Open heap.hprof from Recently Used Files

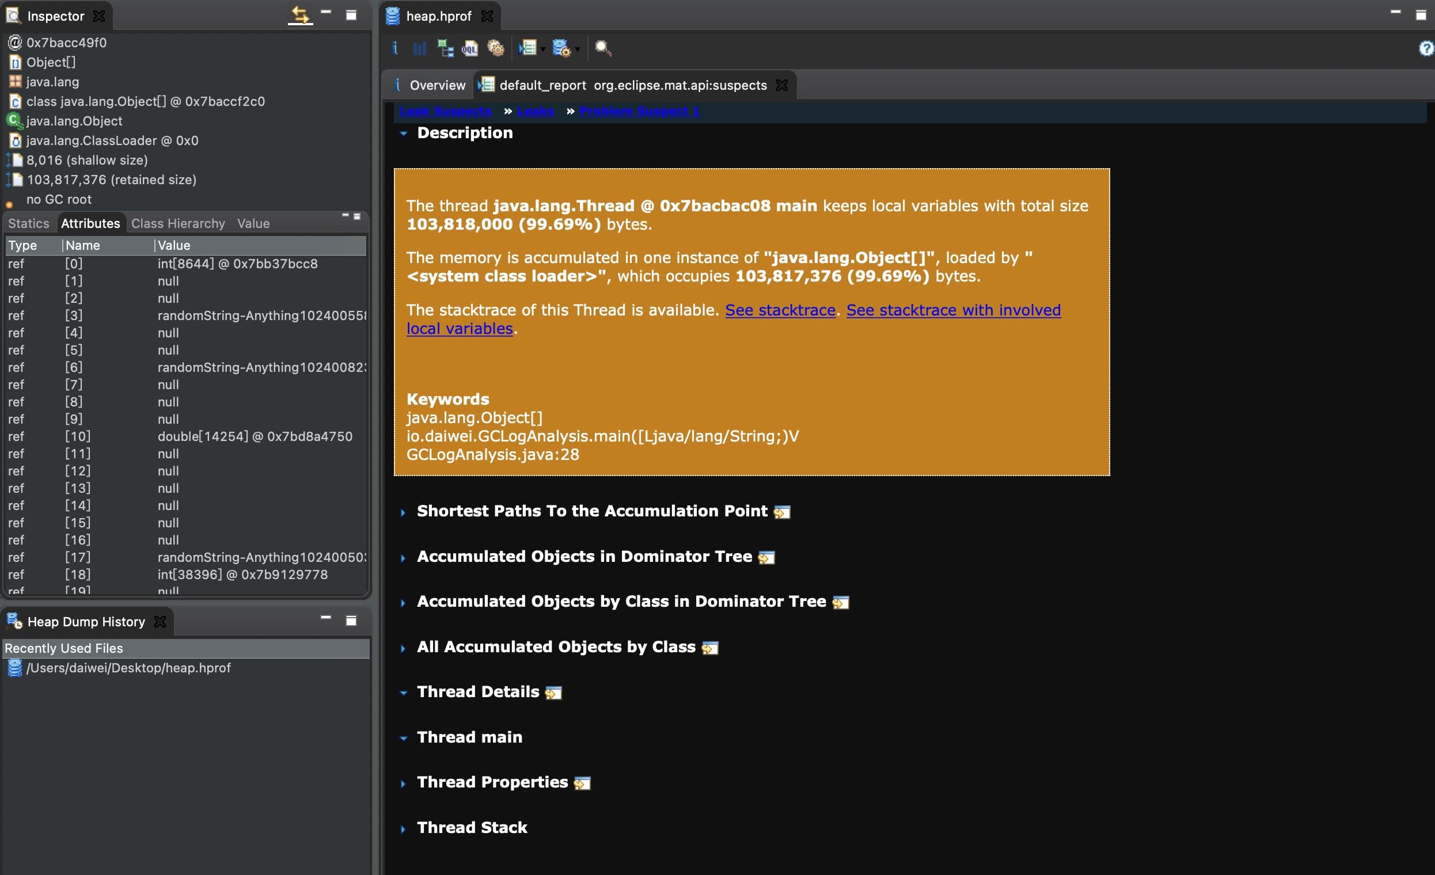pyautogui.click(x=128, y=668)
